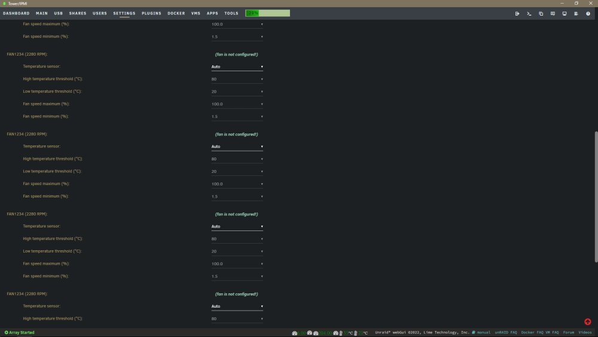
Task: Expand Fan speed minimum dropdown in second FAN1234 section
Action: point(237,196)
